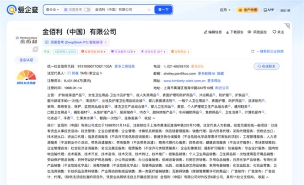Click search icon after 通用鞋类
Image resolution: width=304 pixels, height=185 pixels.
click(249, 106)
